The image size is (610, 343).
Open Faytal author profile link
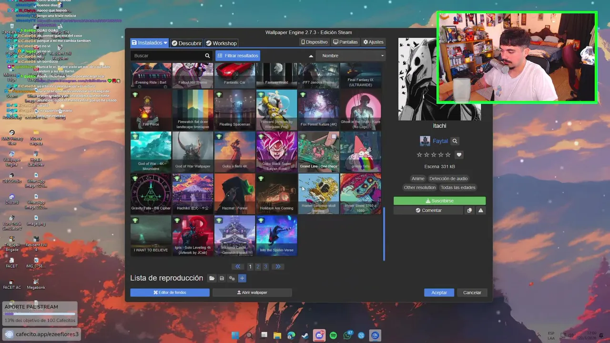(440, 141)
